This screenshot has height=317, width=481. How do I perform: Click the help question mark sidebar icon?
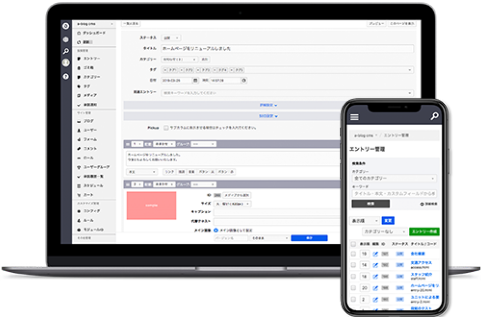[66, 76]
